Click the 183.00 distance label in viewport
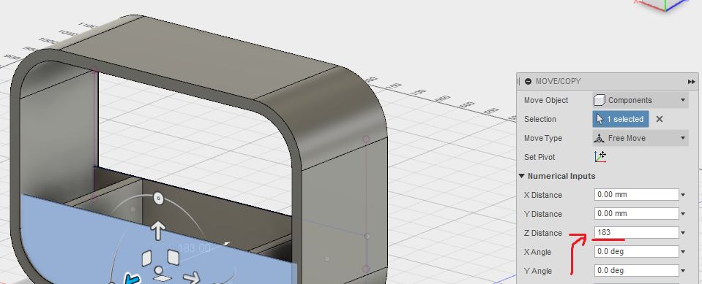702x284 pixels. click(194, 248)
